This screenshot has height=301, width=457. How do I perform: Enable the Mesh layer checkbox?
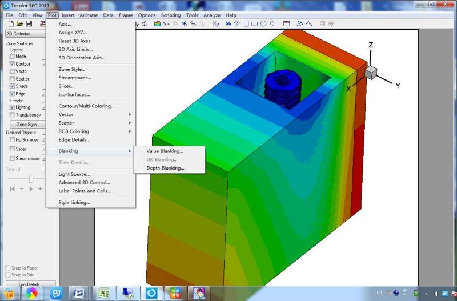[x=13, y=57]
